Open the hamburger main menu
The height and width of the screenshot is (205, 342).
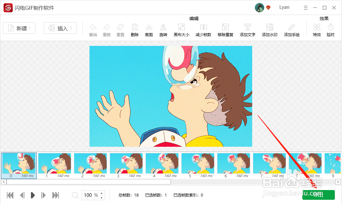click(306, 8)
